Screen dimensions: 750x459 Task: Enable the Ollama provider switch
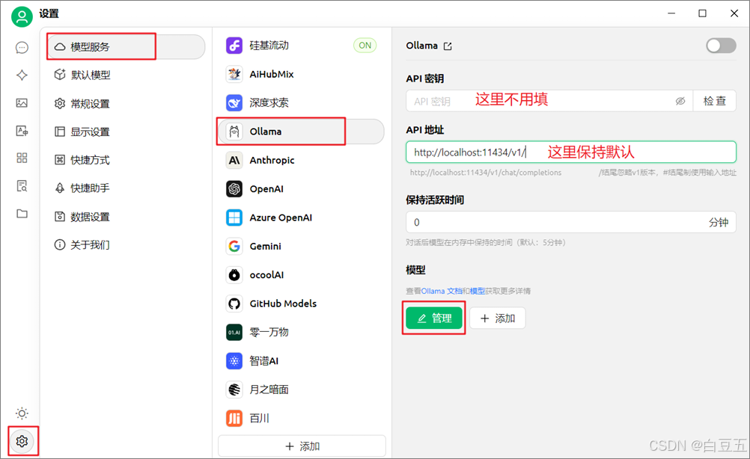coord(721,46)
